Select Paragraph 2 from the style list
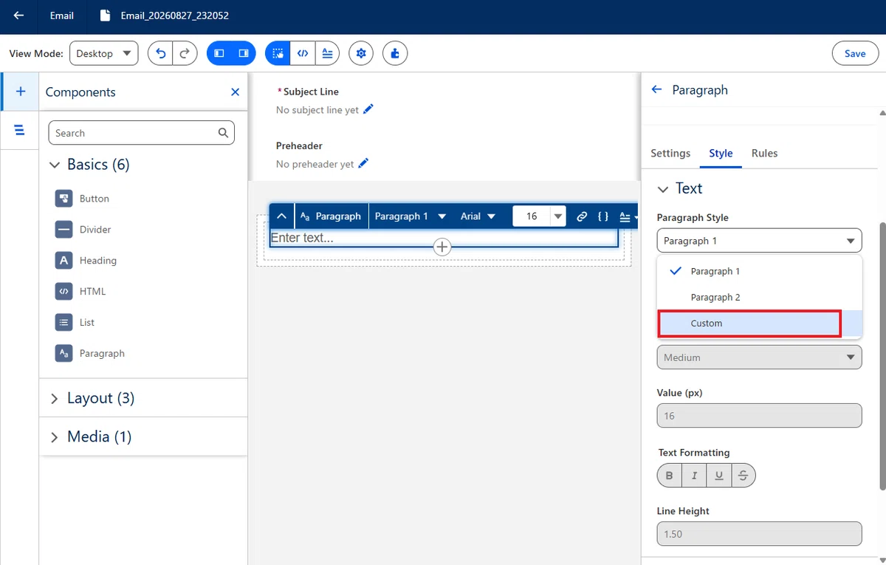This screenshot has height=565, width=886. [760, 297]
